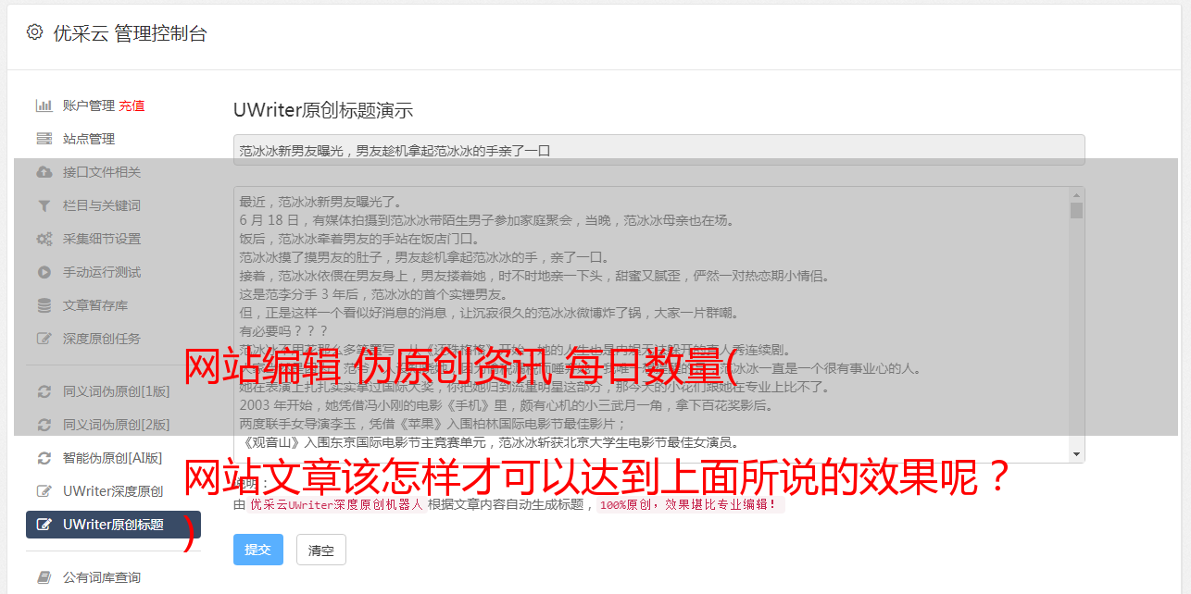Click the 清空 clear button
Viewport: 1191px width, 594px height.
[x=321, y=550]
